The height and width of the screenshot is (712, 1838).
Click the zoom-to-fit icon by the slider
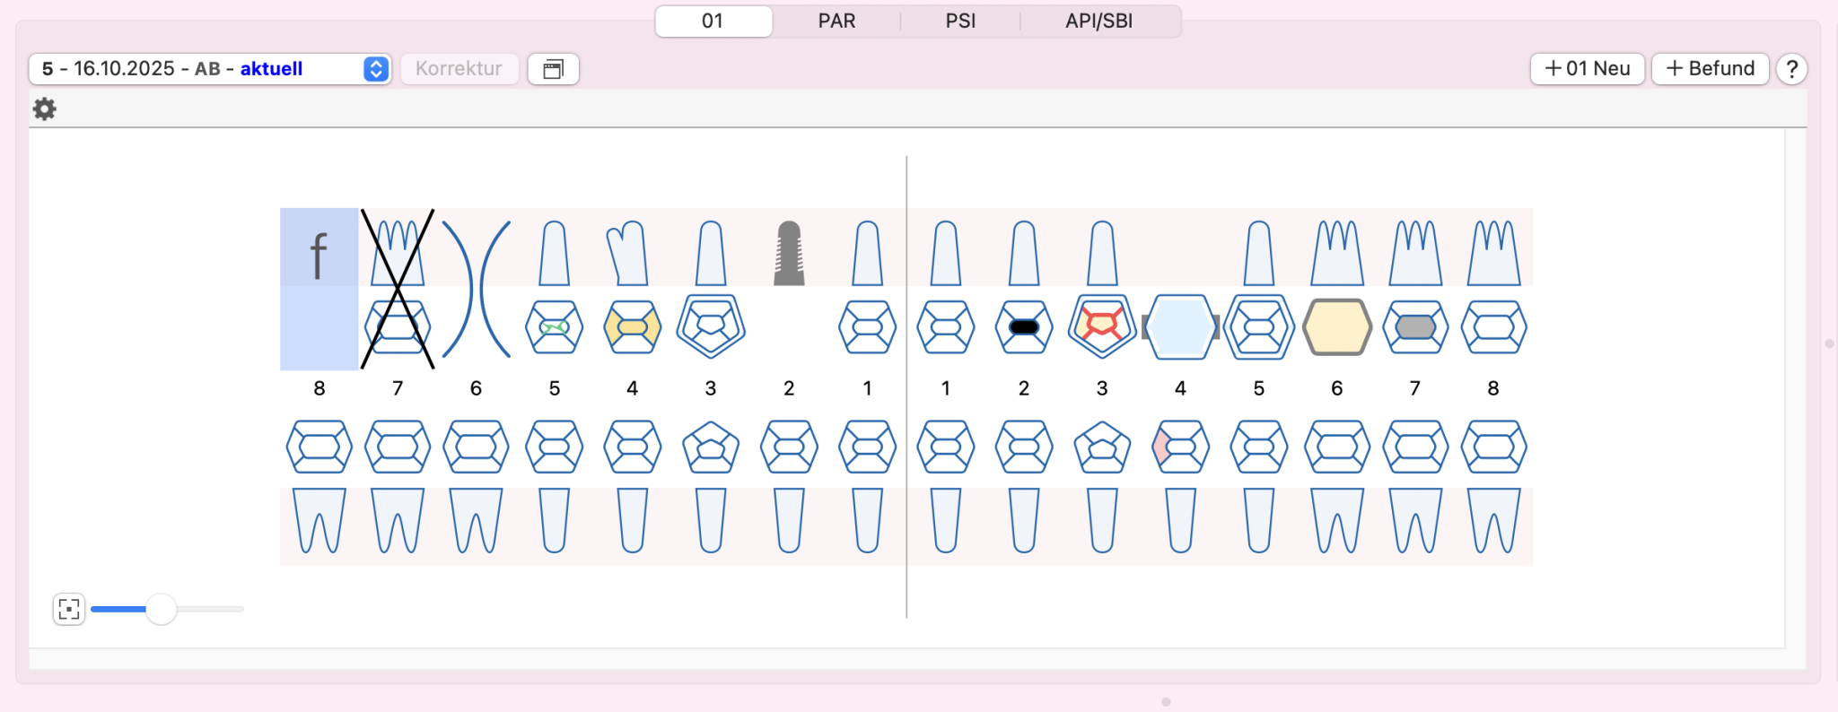pyautogui.click(x=69, y=609)
